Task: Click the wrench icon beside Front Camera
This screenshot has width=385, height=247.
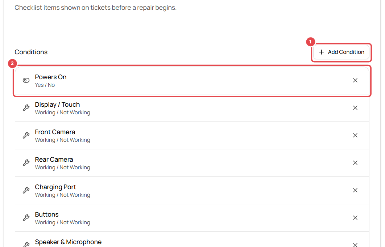Action: point(26,135)
